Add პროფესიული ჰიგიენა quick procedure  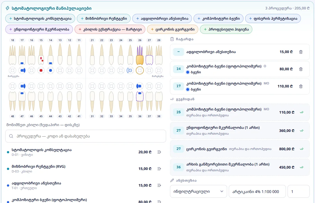coord(226,29)
